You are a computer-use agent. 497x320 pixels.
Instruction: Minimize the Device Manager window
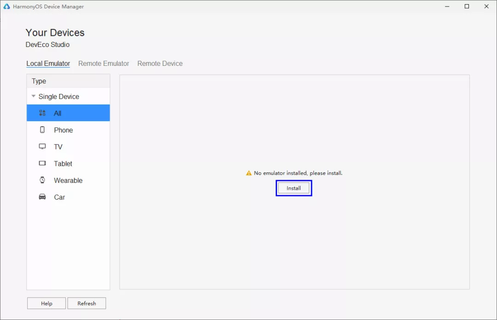coord(447,6)
